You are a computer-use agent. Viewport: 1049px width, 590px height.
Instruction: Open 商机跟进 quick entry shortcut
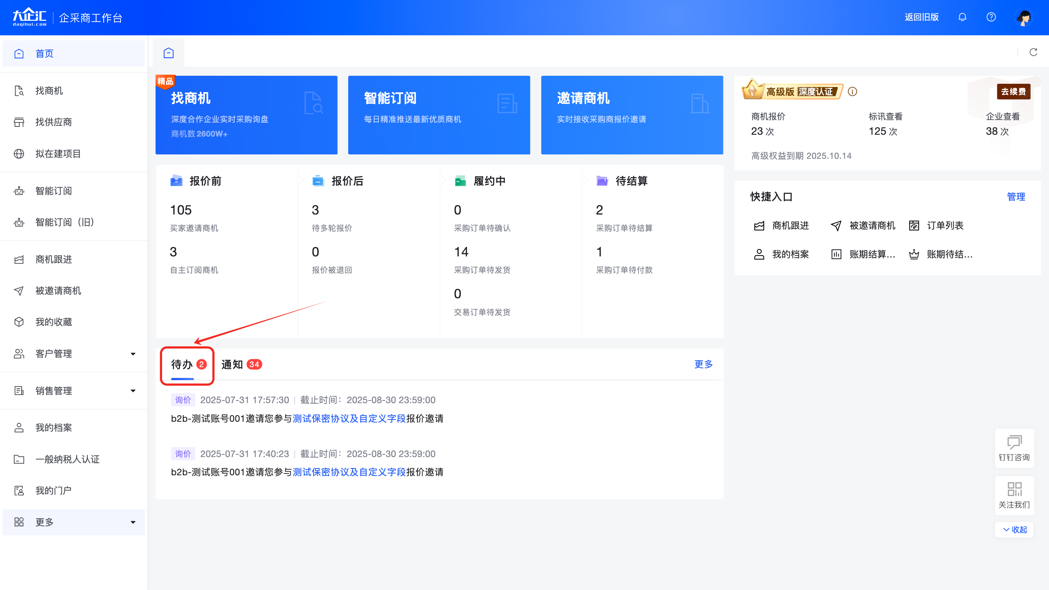point(781,225)
